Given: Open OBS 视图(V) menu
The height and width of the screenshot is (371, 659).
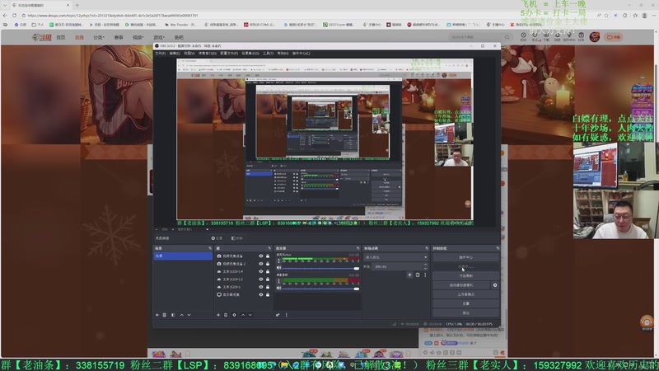Looking at the screenshot, I should (189, 54).
